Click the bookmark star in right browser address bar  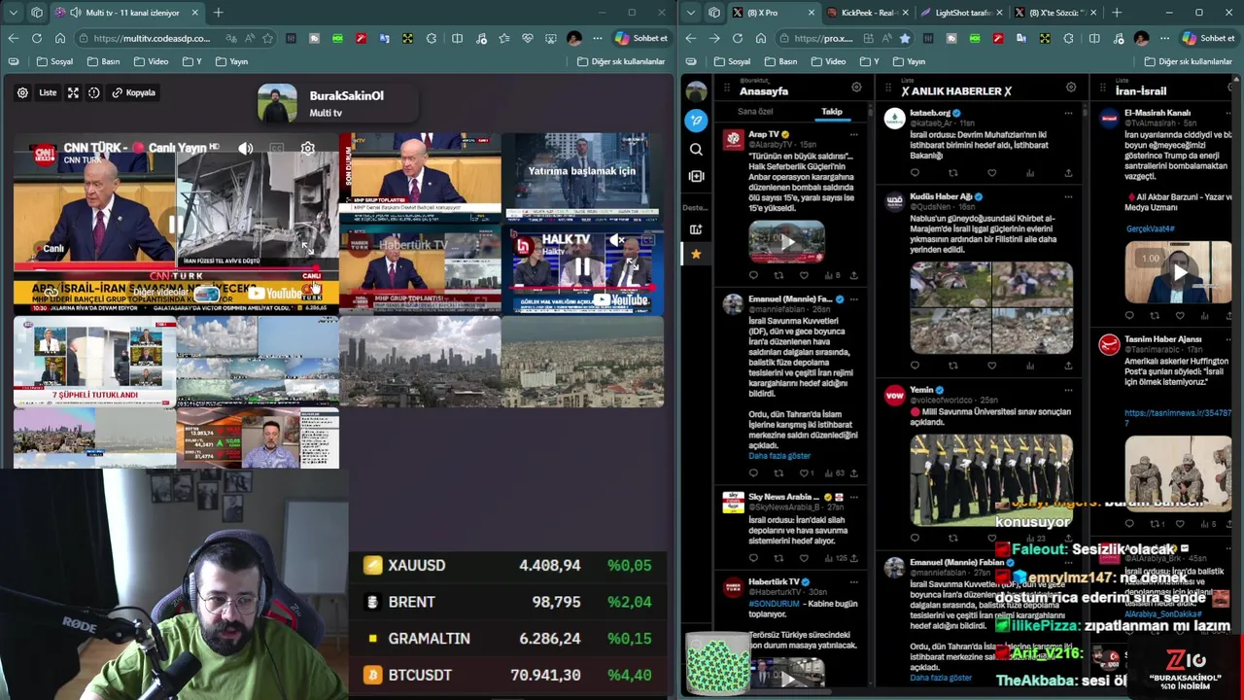[905, 38]
